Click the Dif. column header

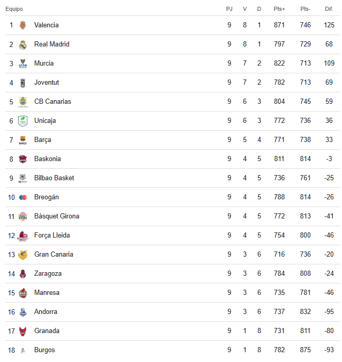(329, 9)
